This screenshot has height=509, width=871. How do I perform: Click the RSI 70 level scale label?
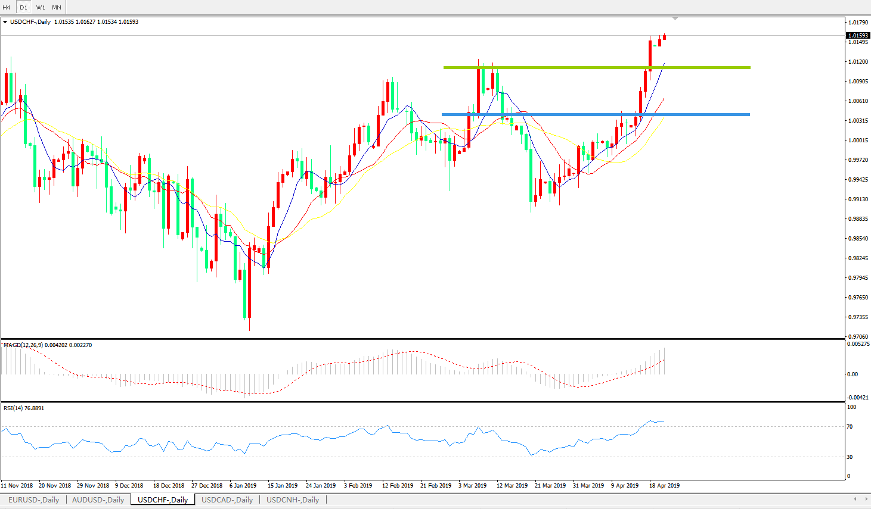coord(850,427)
